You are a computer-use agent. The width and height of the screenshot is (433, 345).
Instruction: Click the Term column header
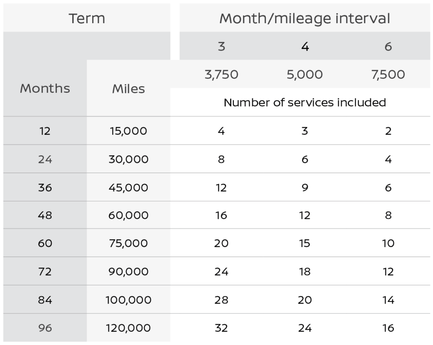coord(87,19)
